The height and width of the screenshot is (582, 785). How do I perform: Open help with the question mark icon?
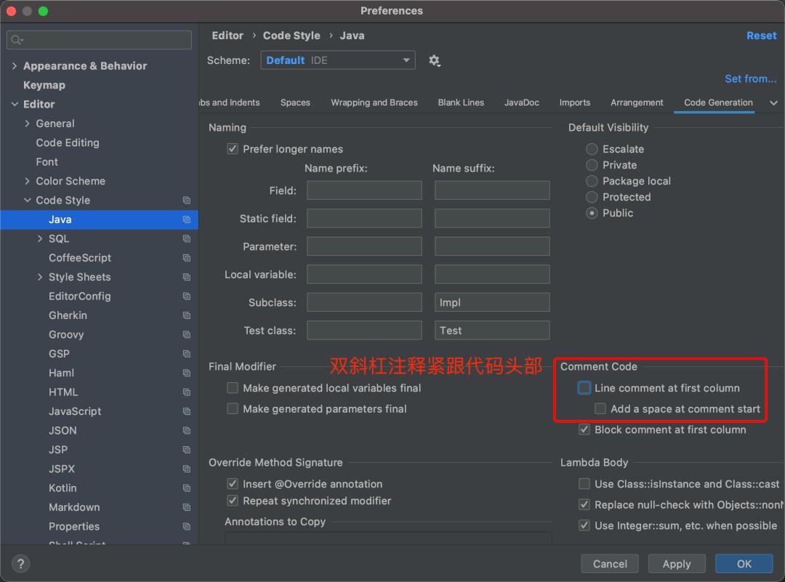pos(20,564)
